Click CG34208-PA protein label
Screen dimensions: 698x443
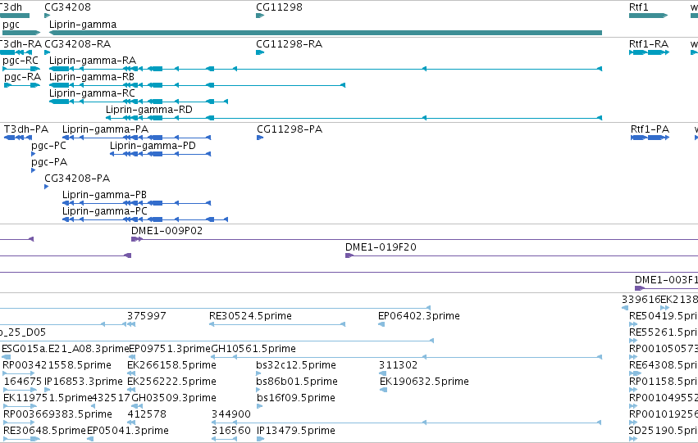(x=77, y=179)
